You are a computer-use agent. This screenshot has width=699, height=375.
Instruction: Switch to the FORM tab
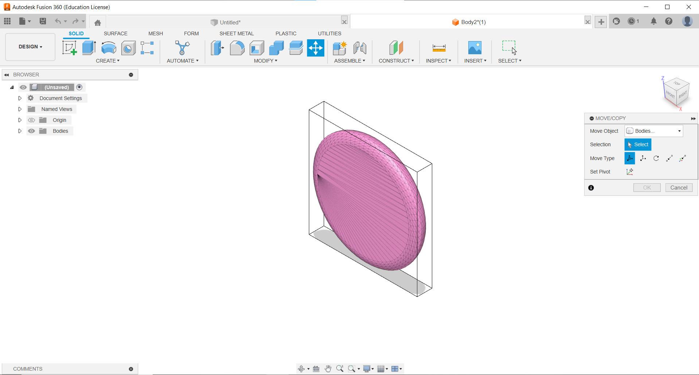coord(191,33)
